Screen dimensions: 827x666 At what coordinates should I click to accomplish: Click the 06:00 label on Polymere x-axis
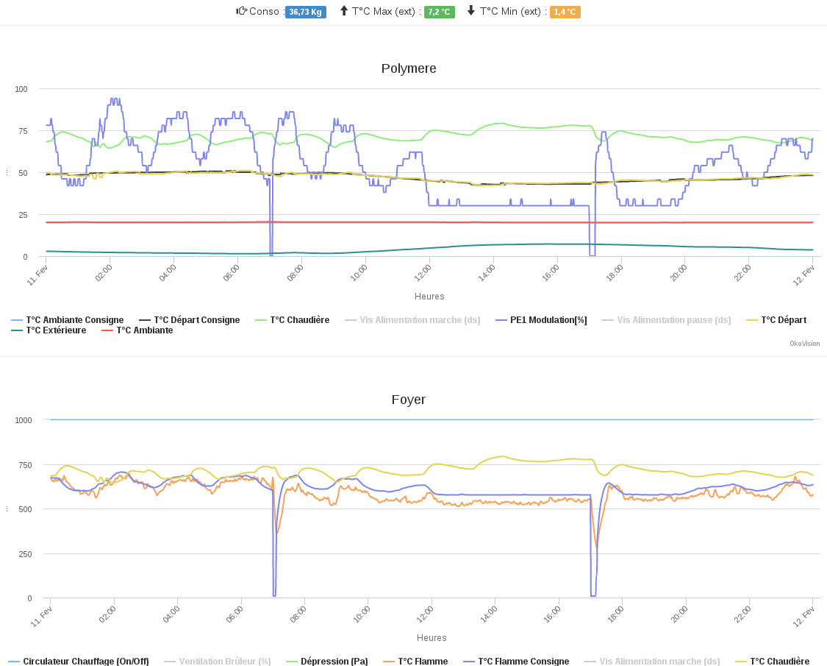[x=232, y=272]
